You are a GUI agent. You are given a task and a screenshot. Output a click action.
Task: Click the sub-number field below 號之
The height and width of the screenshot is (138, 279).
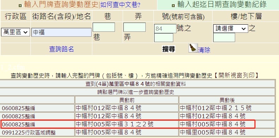point(163,38)
